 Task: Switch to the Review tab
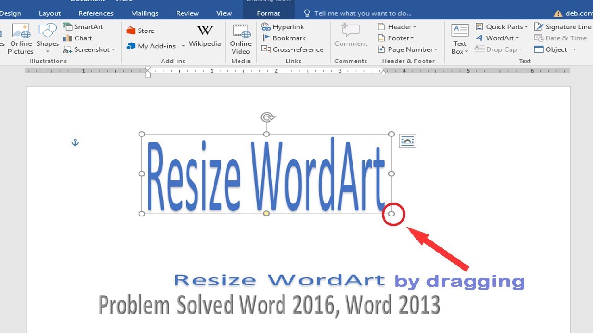point(188,13)
